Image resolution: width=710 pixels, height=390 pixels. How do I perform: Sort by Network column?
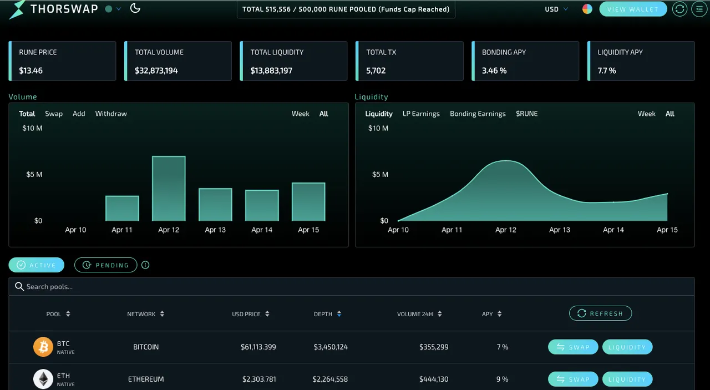coord(146,314)
